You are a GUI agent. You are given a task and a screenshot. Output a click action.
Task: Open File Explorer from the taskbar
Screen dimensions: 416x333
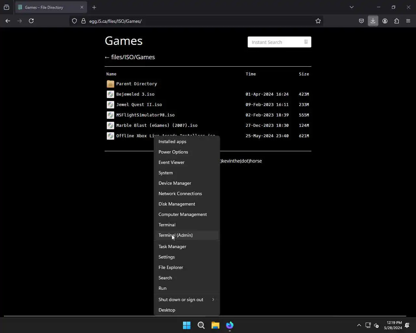pos(215,325)
